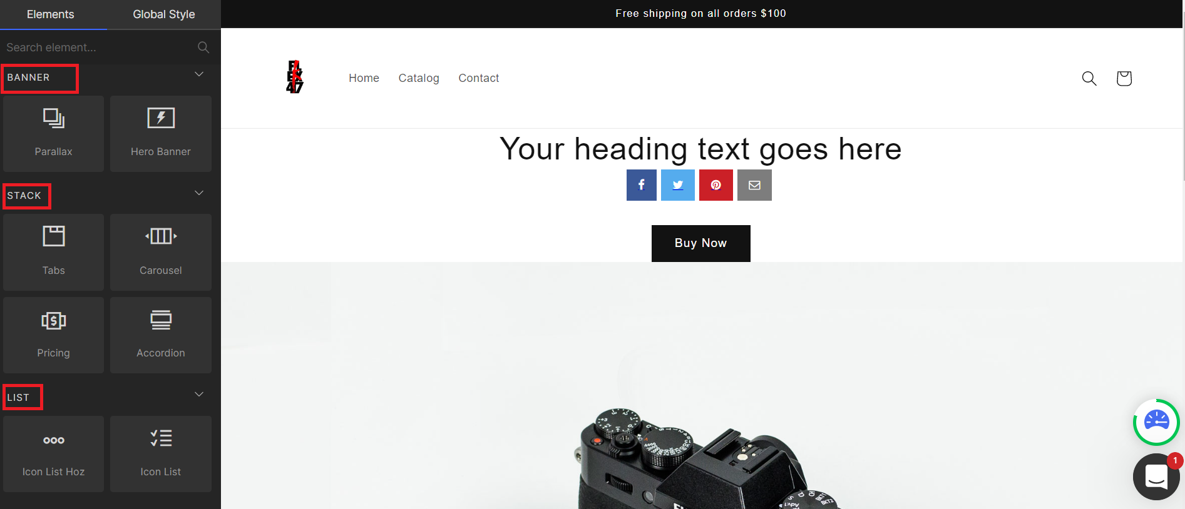The image size is (1185, 509).
Task: Select the Pricing element
Action: [53, 335]
